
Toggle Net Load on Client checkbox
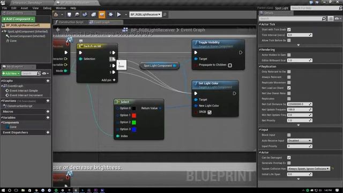(x=289, y=88)
